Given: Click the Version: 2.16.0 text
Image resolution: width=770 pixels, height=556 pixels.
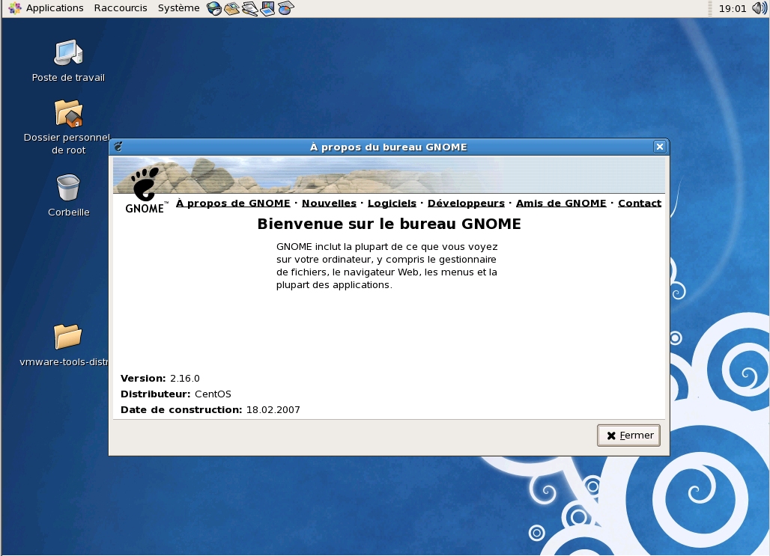Looking at the screenshot, I should [160, 379].
